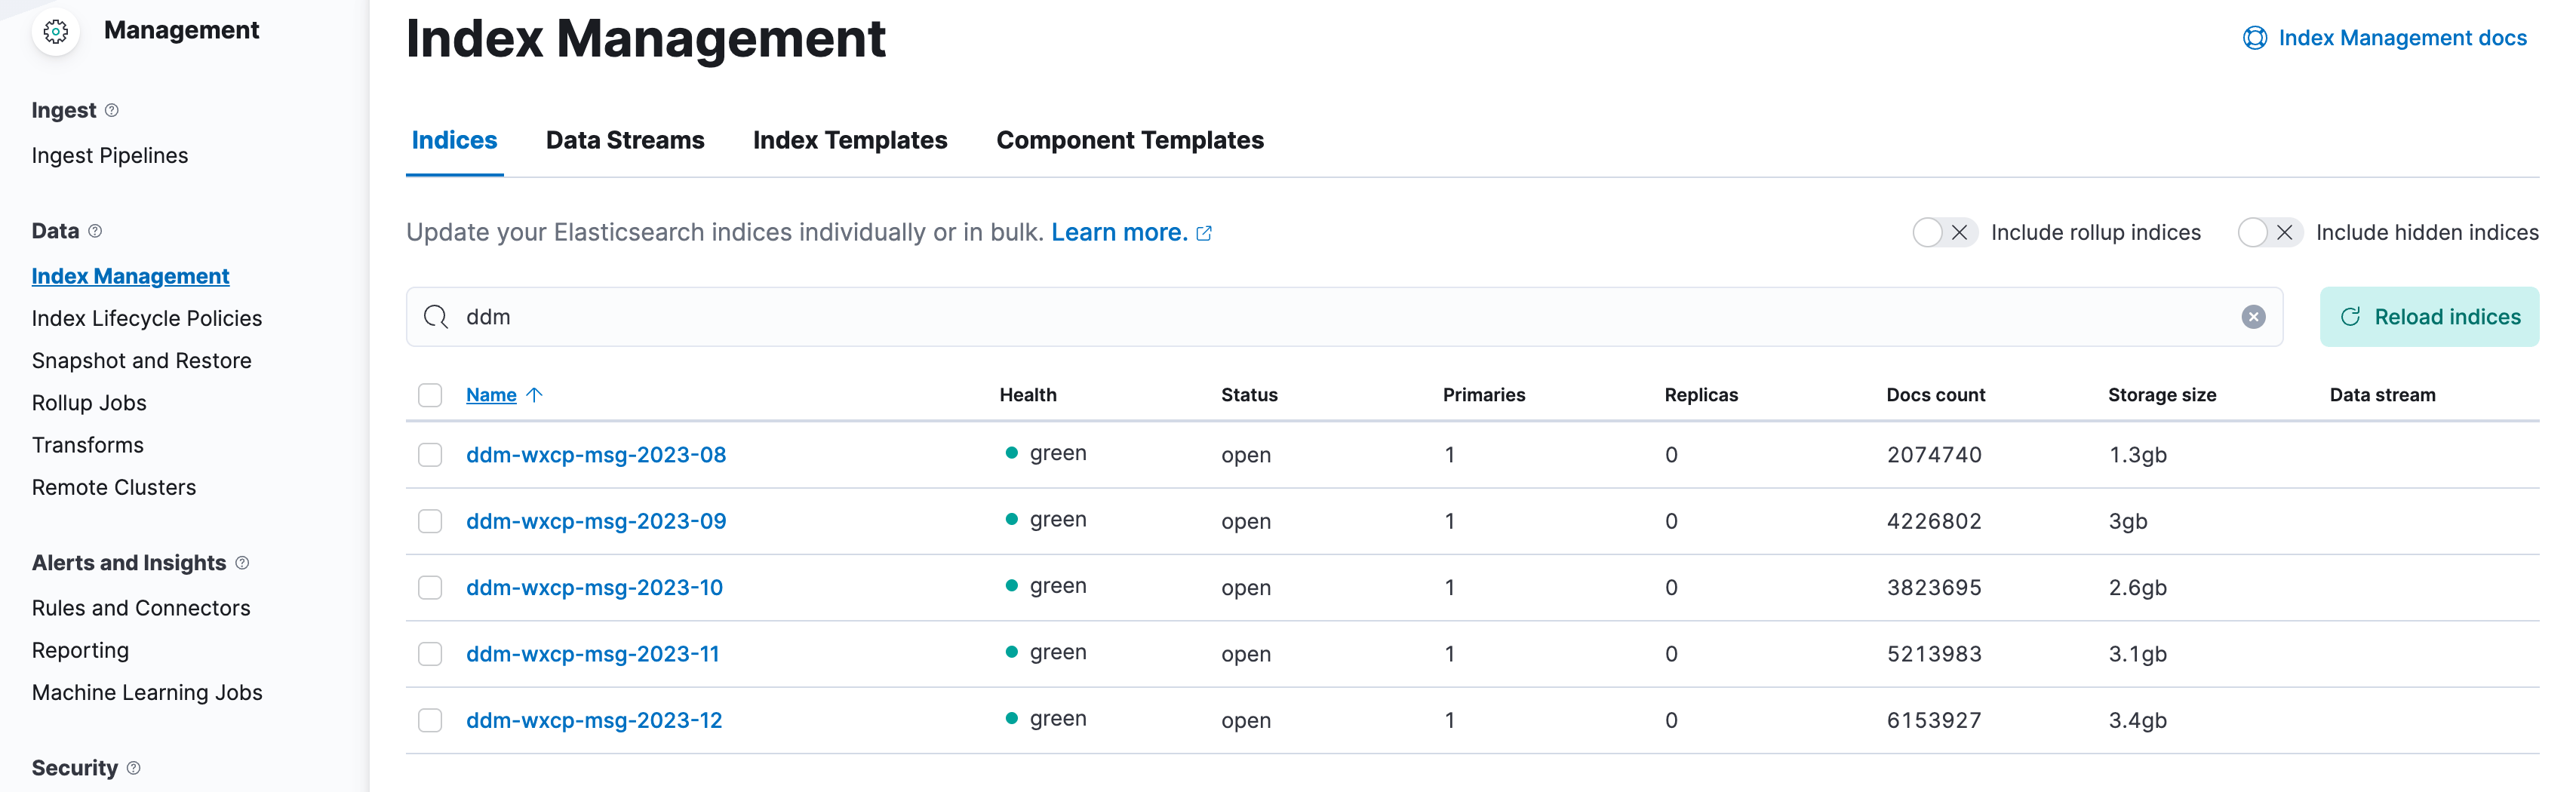The width and height of the screenshot is (2576, 792).
Task: Click the Alerts and Insights help icon
Action: pos(242,563)
